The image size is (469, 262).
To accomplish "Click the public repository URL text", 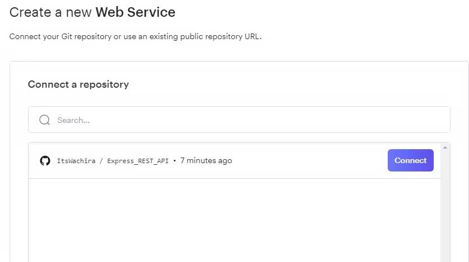I will pos(224,37).
